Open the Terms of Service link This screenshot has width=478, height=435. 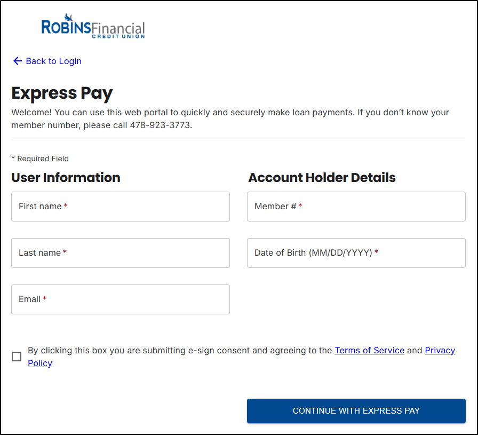pyautogui.click(x=369, y=350)
